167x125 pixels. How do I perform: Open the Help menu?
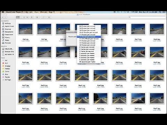point(50,12)
